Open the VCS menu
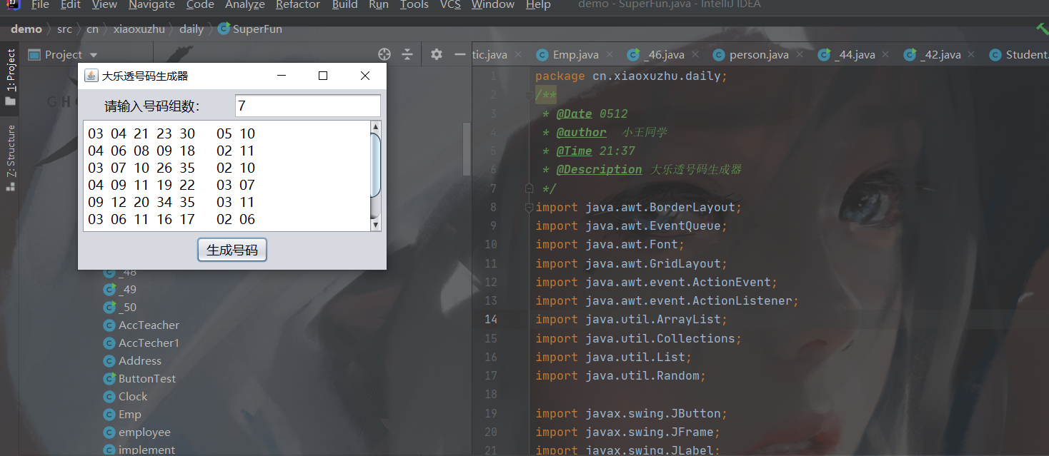The width and height of the screenshot is (1049, 456). coord(449,5)
